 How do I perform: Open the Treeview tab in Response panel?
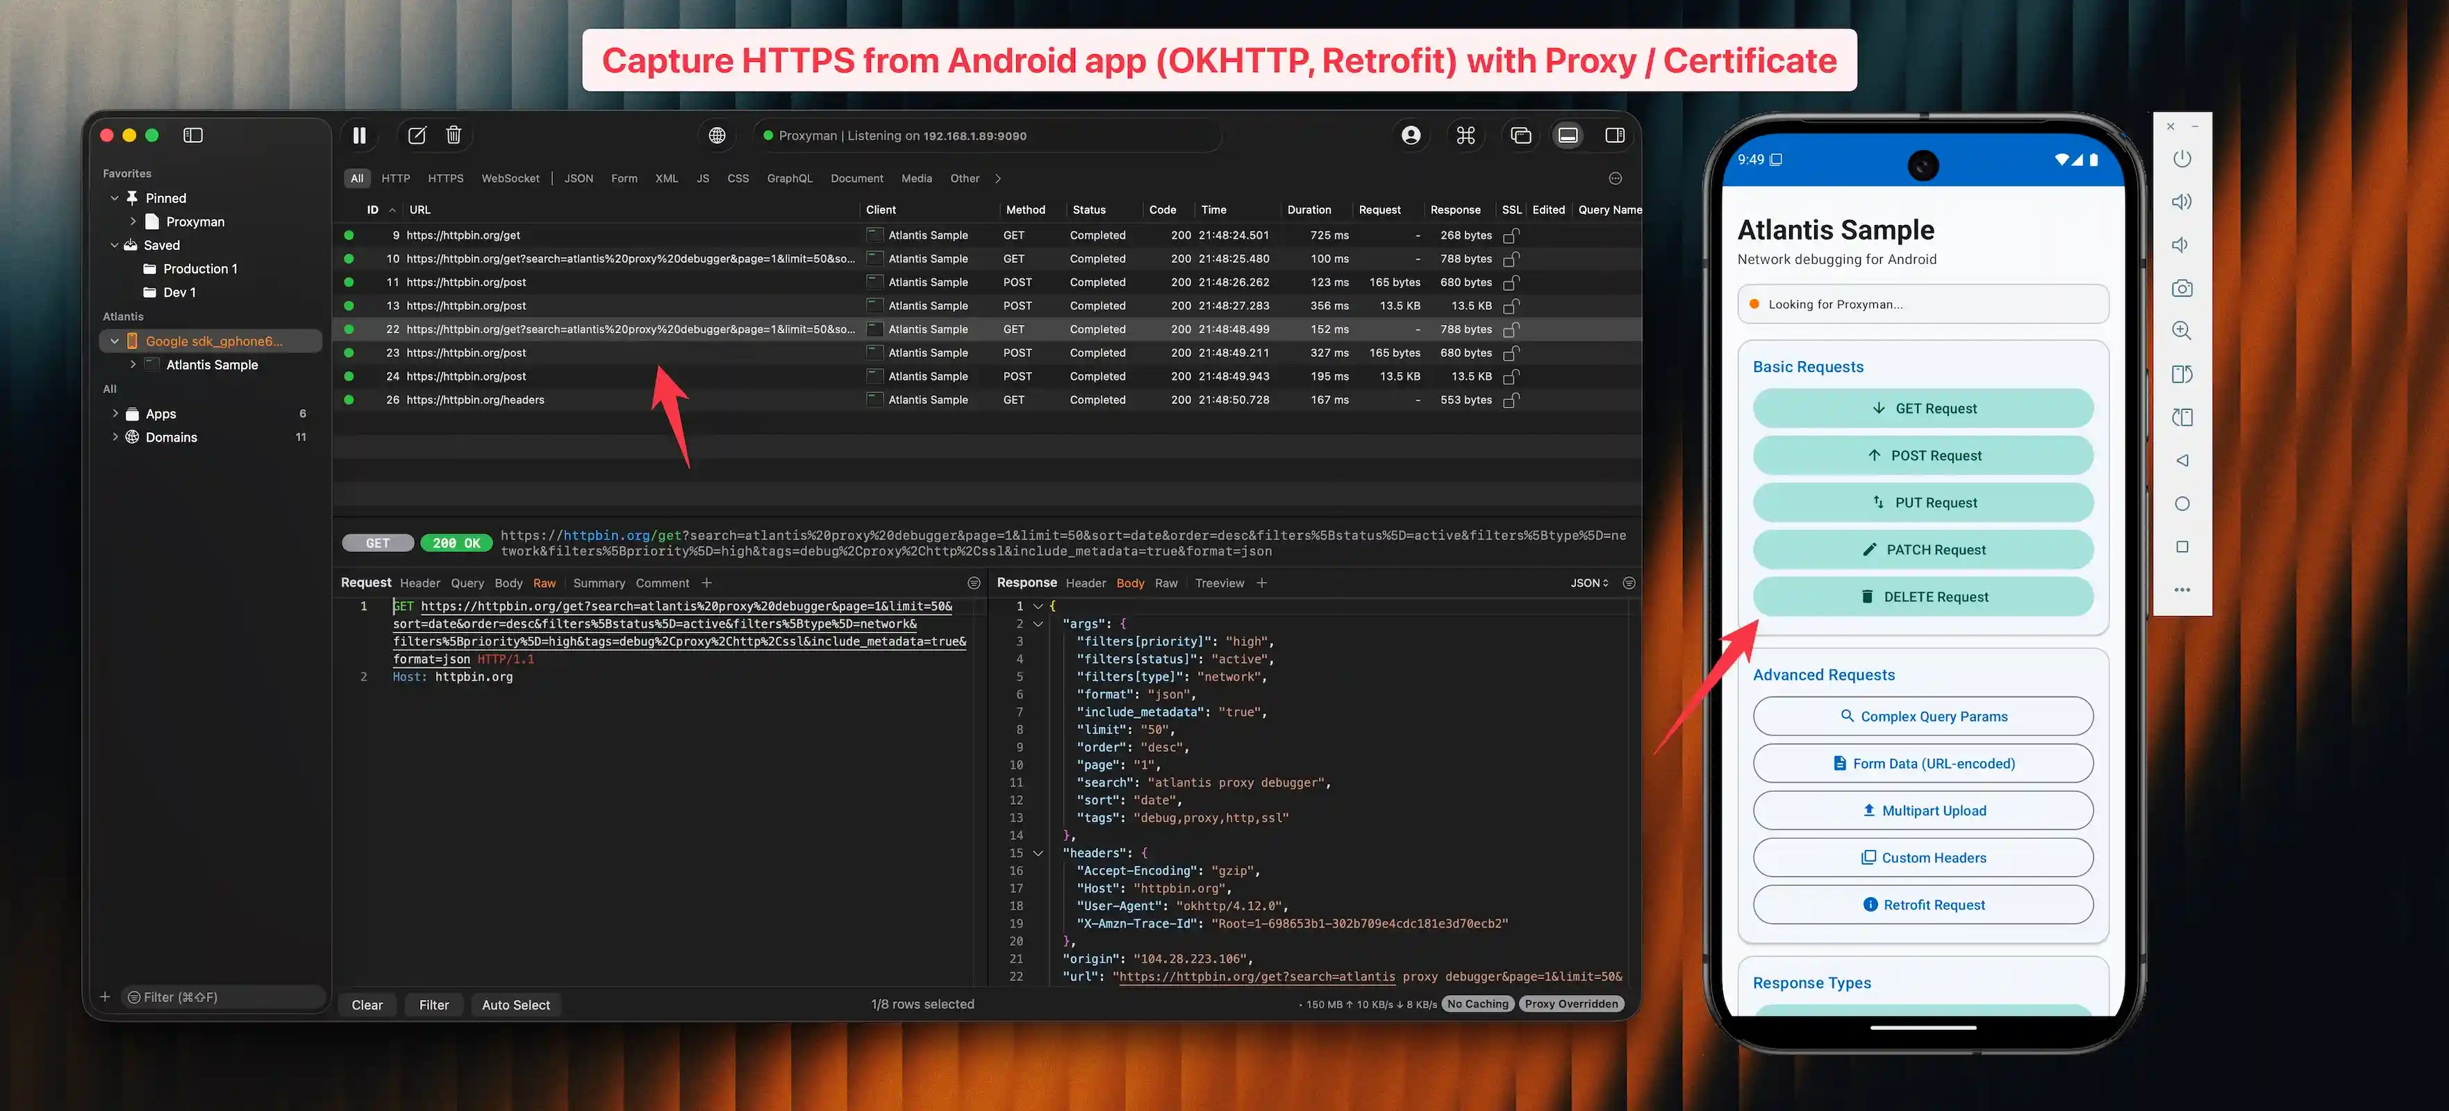coord(1220,583)
